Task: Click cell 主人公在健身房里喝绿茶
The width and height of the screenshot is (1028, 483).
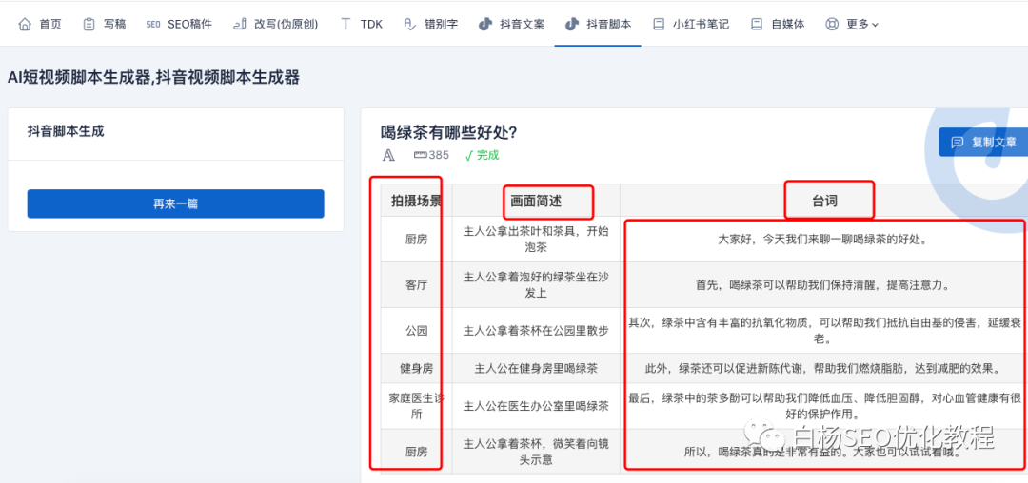Action: [x=536, y=369]
